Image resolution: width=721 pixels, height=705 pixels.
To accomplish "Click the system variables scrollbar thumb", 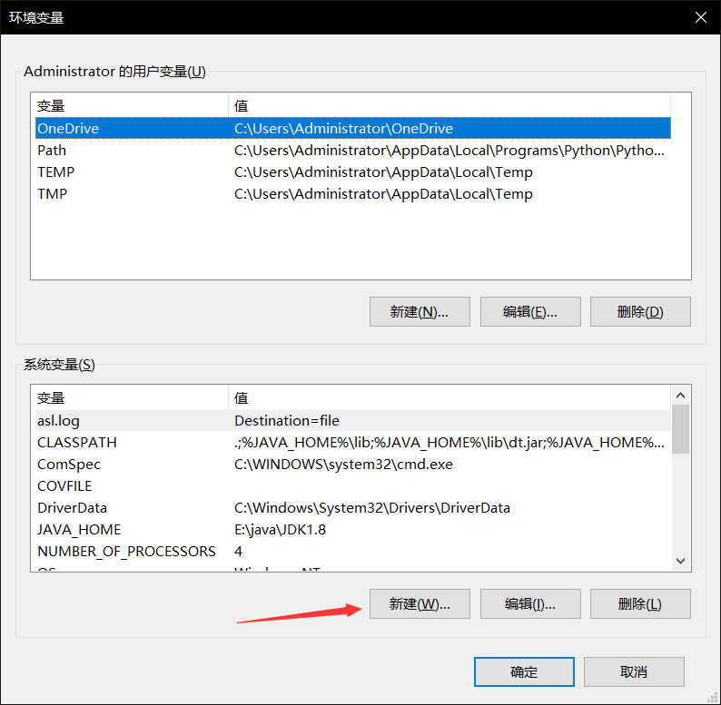I will pyautogui.click(x=680, y=429).
